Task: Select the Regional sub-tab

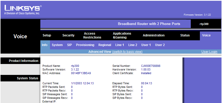Action: point(105,45)
